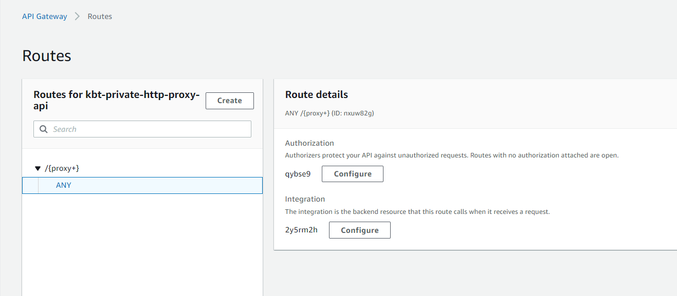Click the Routes for kbt-private-http-proxy-api heading
The image size is (677, 296).
pyautogui.click(x=117, y=100)
